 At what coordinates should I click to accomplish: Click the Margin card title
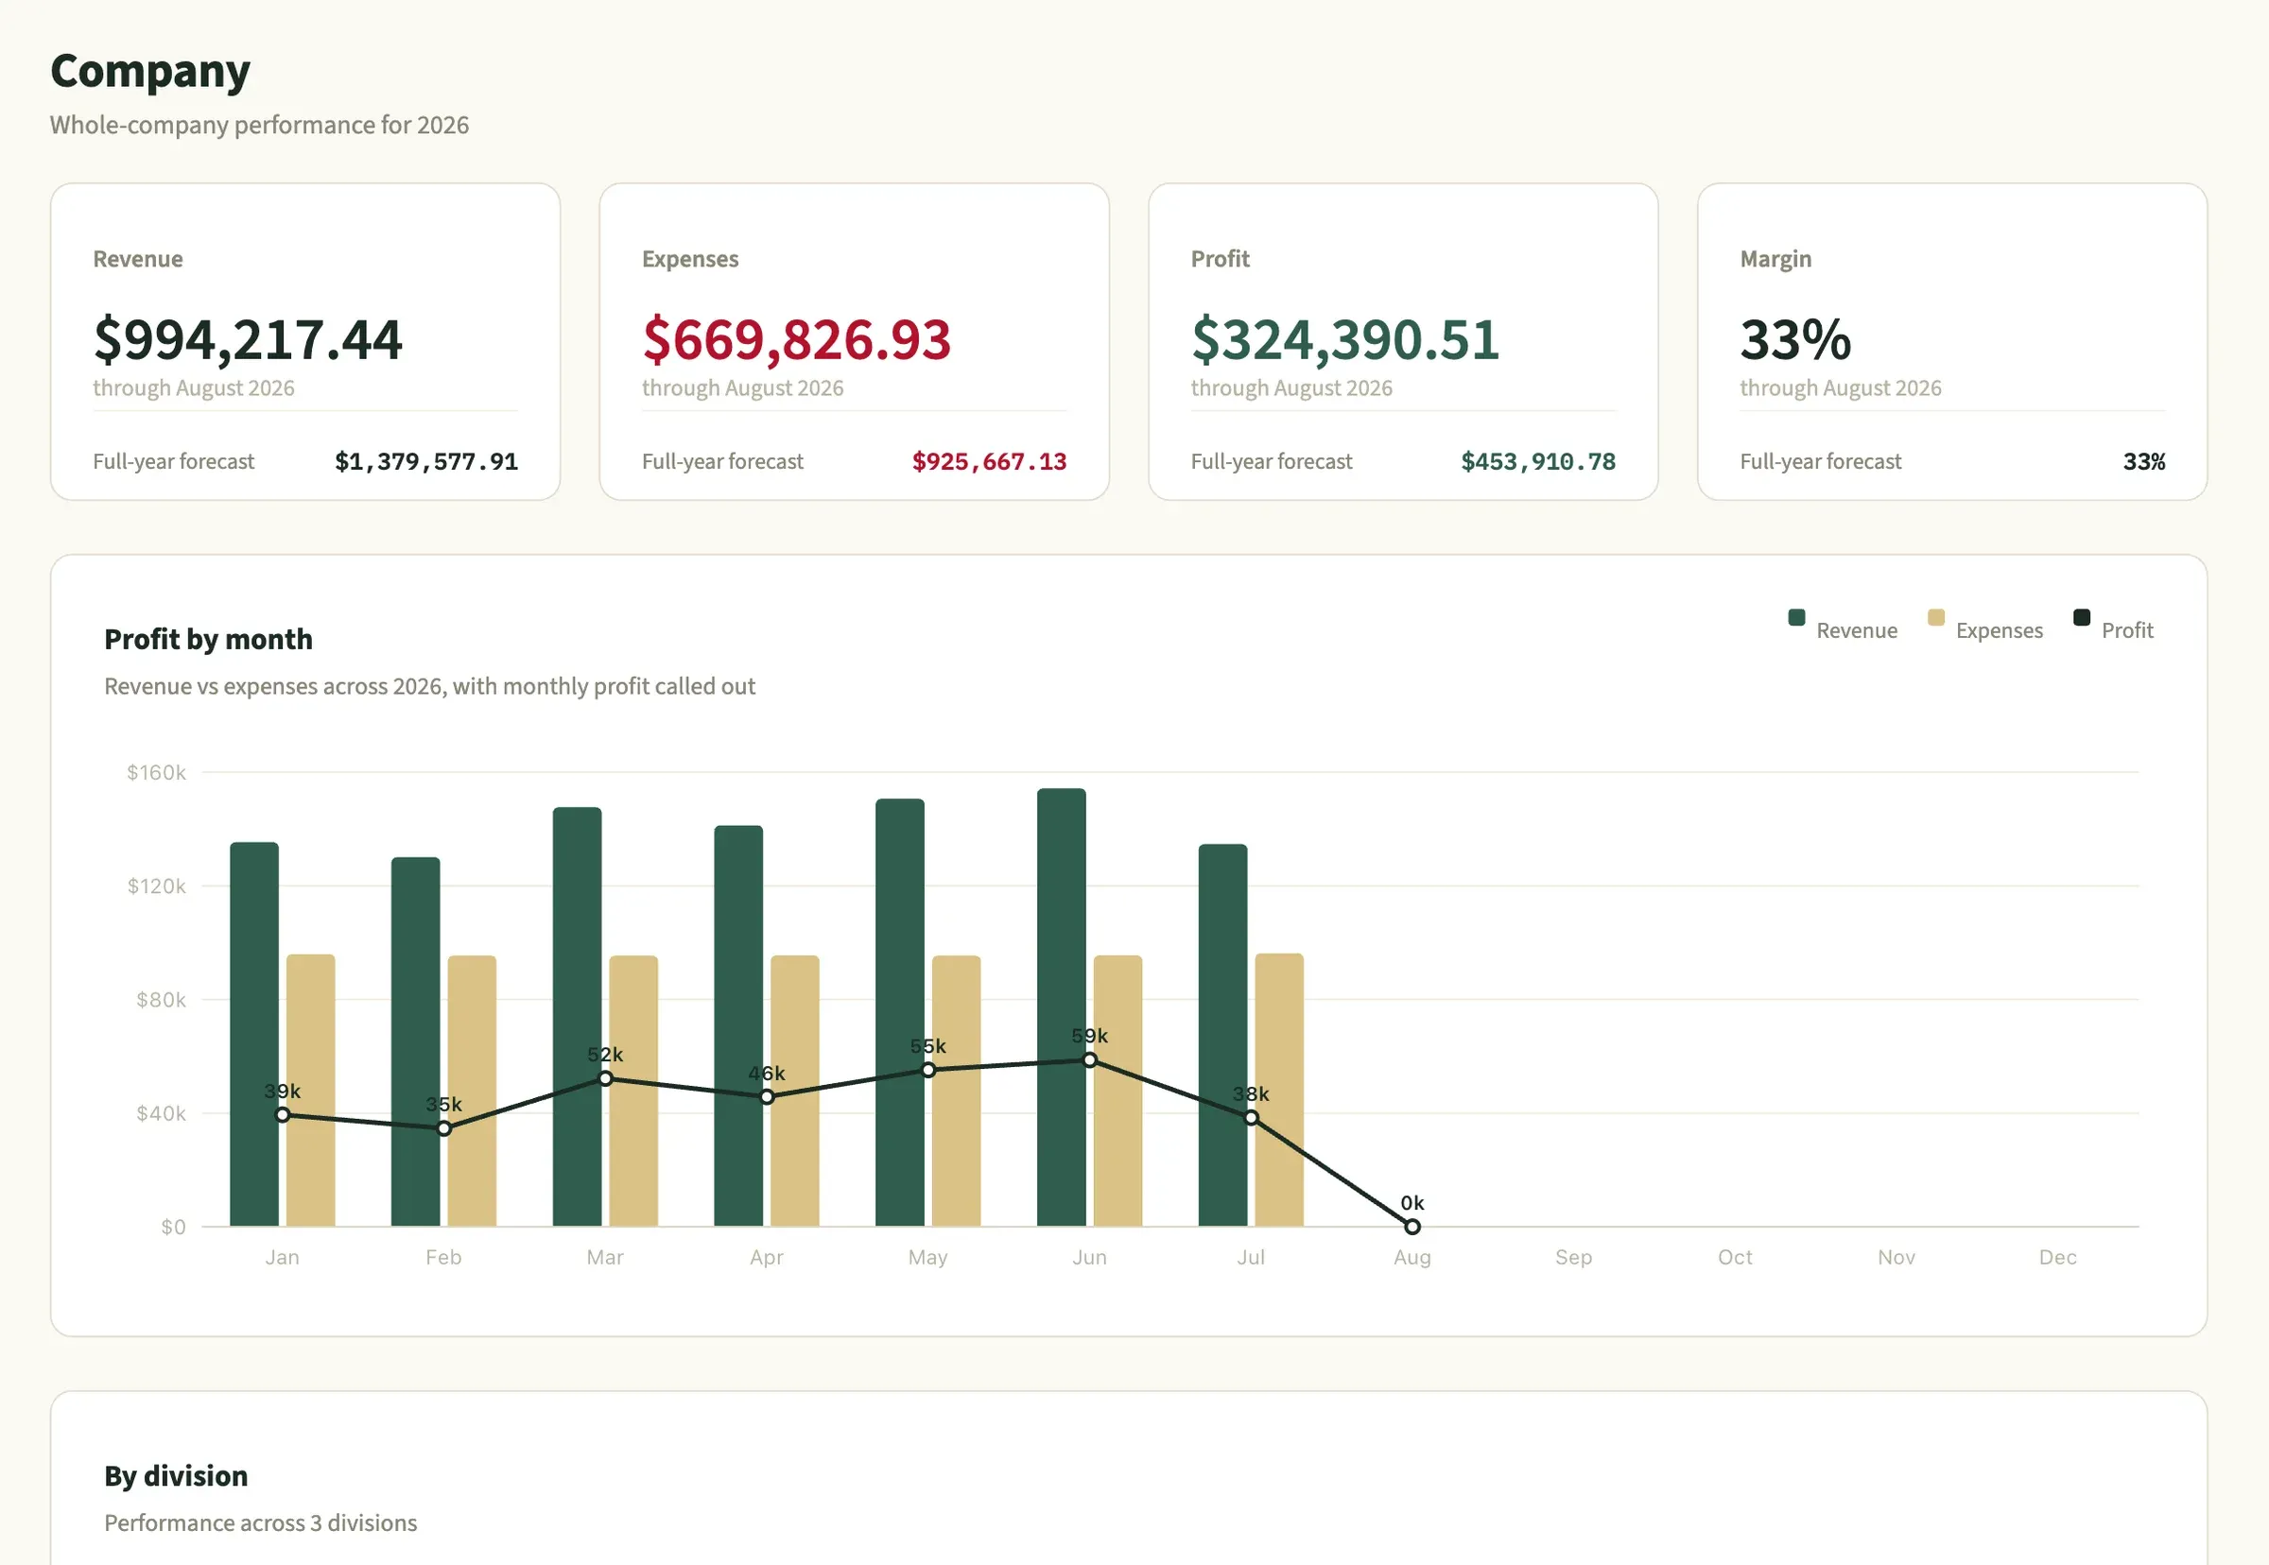pos(1775,259)
